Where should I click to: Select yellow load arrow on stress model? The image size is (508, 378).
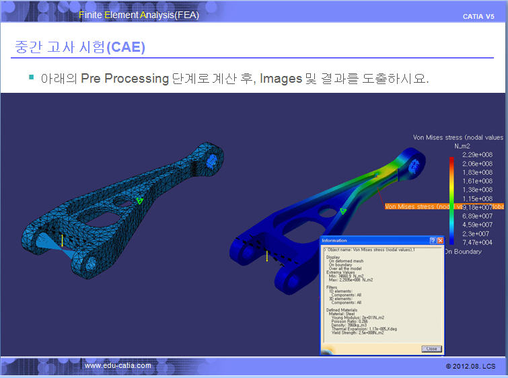click(x=267, y=256)
